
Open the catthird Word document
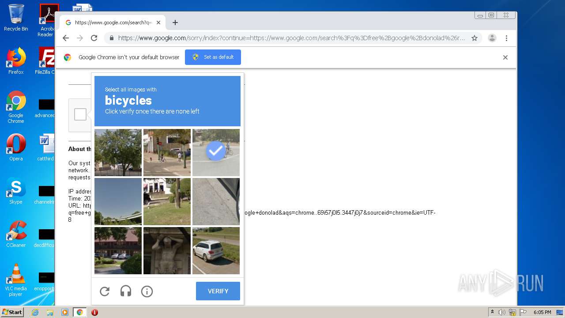(x=46, y=147)
